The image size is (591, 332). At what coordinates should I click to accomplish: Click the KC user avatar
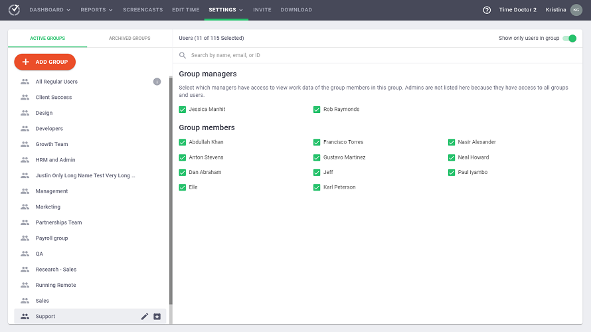tap(576, 10)
